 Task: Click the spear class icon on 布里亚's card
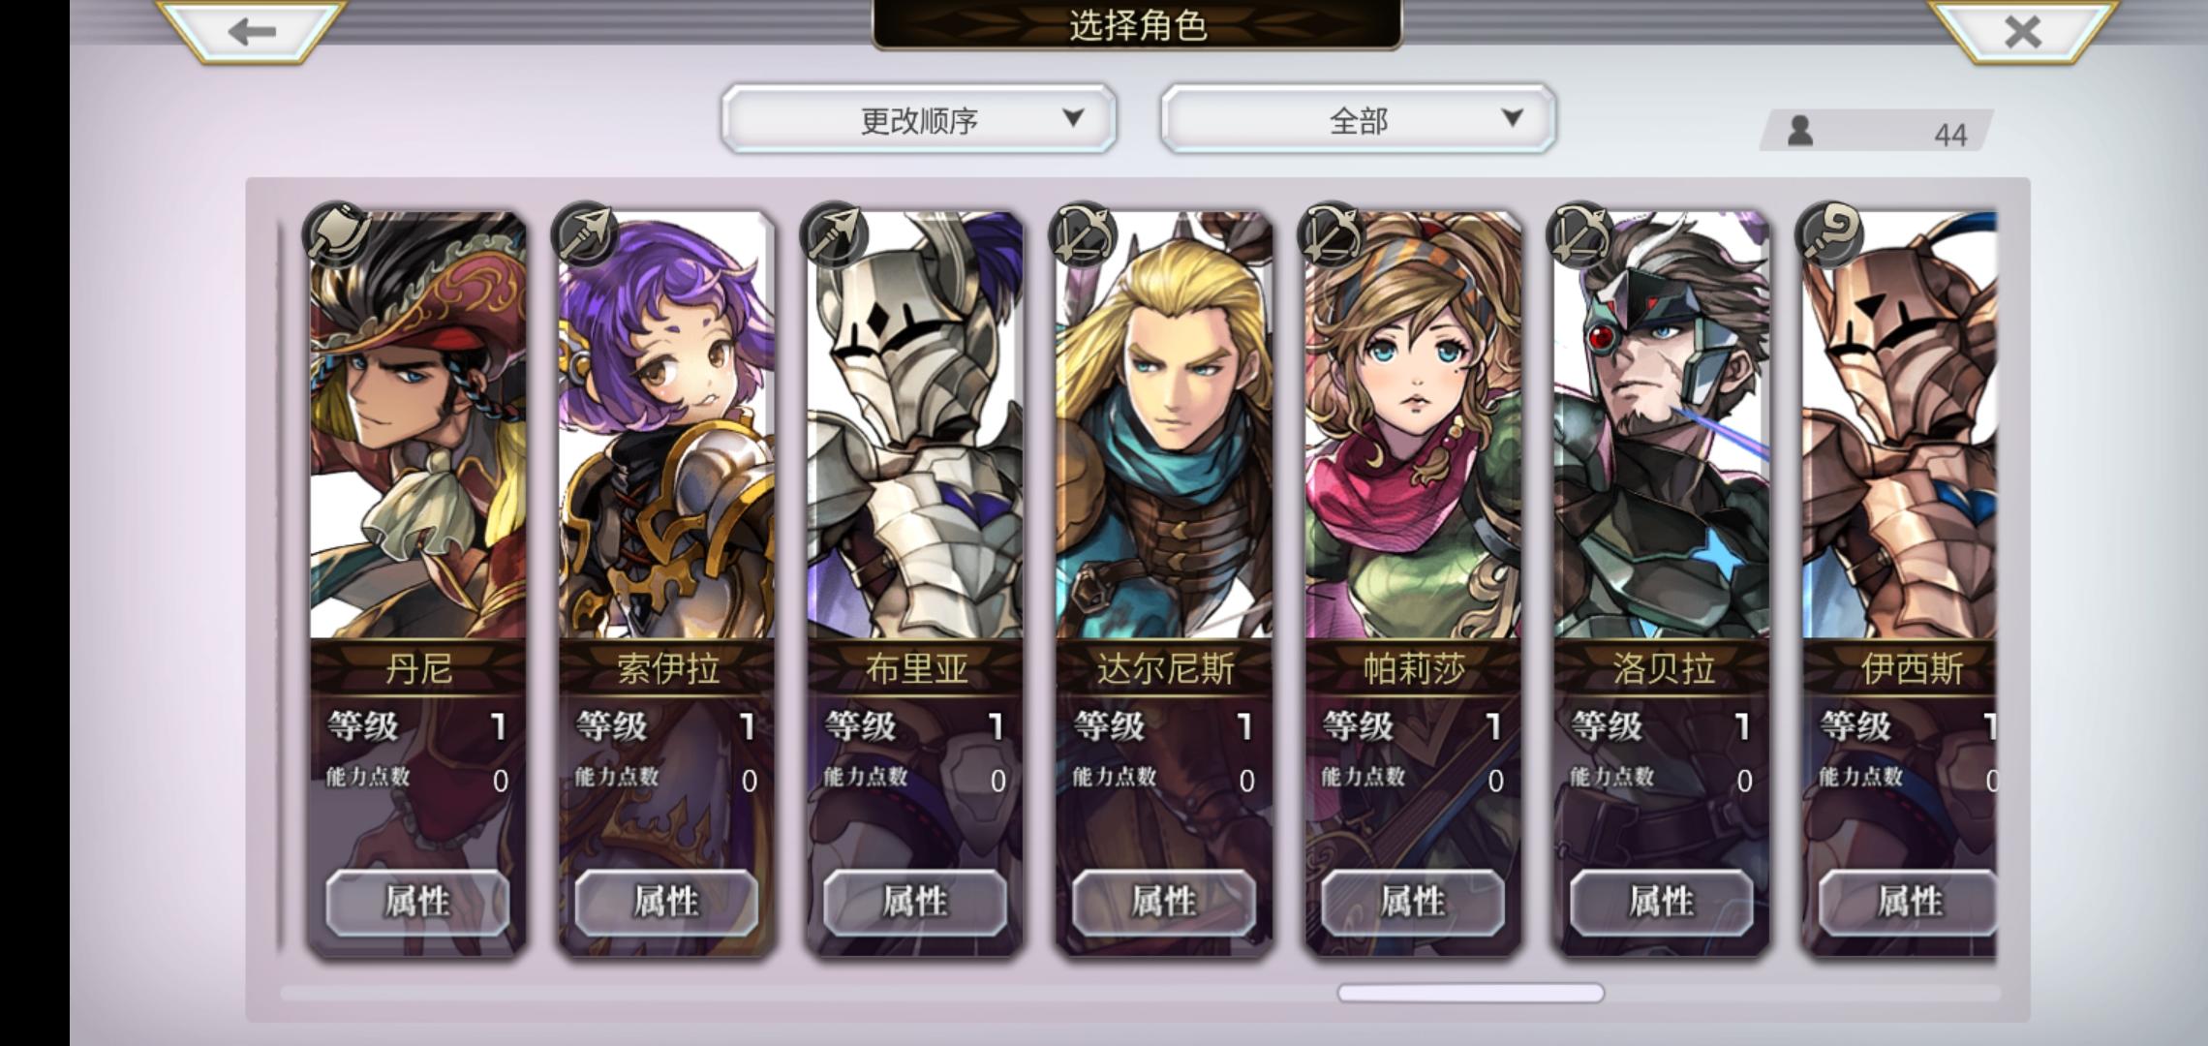(x=834, y=234)
